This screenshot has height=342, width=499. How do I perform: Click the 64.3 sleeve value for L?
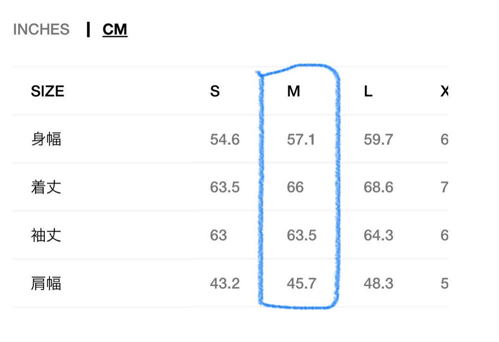[378, 235]
